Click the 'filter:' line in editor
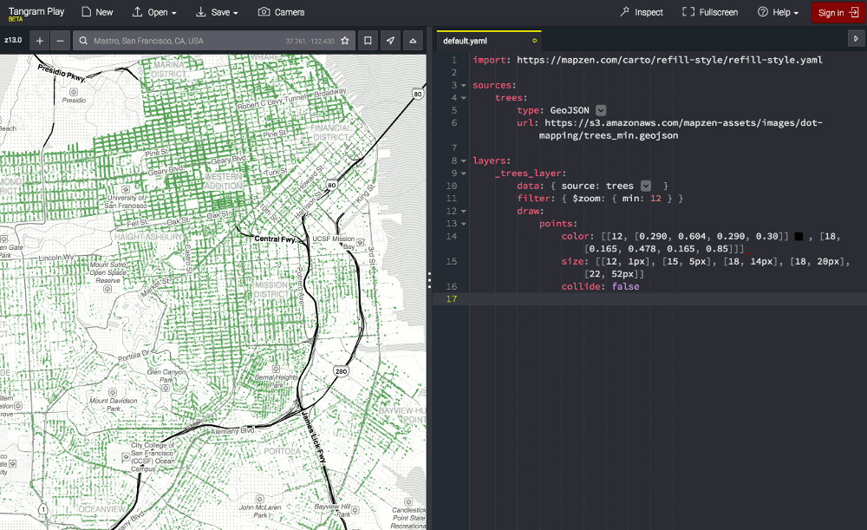This screenshot has width=867, height=530. tap(600, 198)
